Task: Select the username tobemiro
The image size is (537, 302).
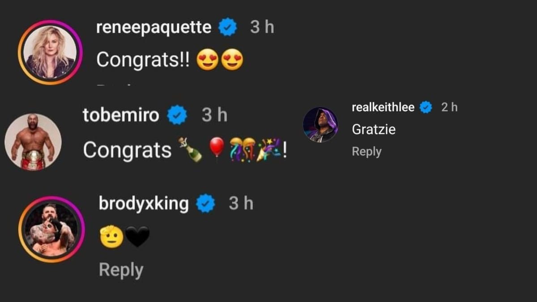Action: 122,115
